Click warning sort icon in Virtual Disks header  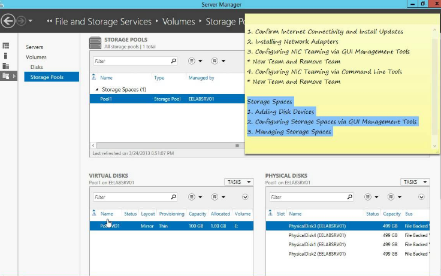pyautogui.click(x=94, y=213)
